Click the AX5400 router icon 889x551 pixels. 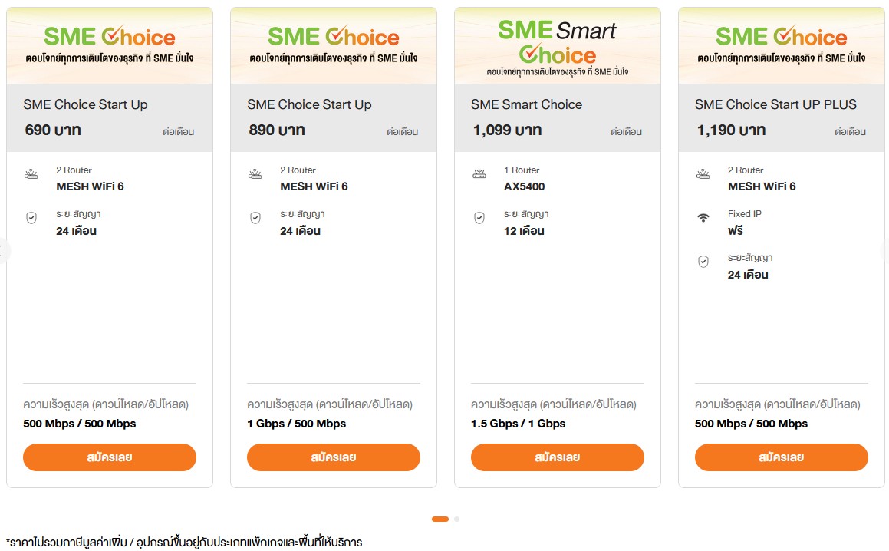click(479, 175)
